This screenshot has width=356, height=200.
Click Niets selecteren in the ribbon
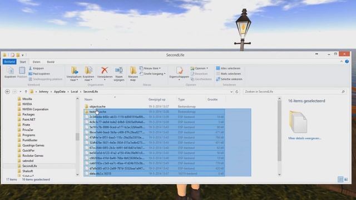[x=229, y=74]
